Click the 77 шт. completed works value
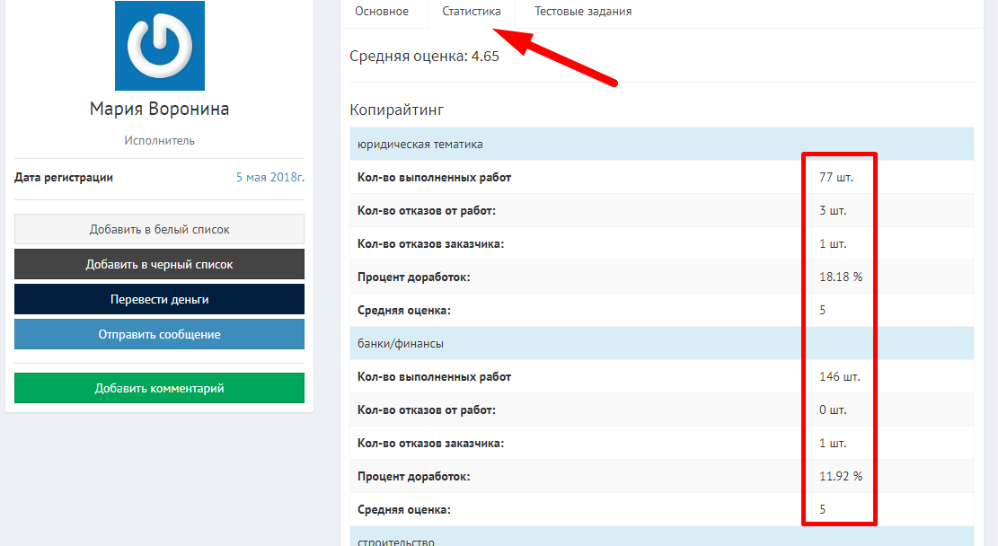This screenshot has width=998, height=546. point(835,177)
